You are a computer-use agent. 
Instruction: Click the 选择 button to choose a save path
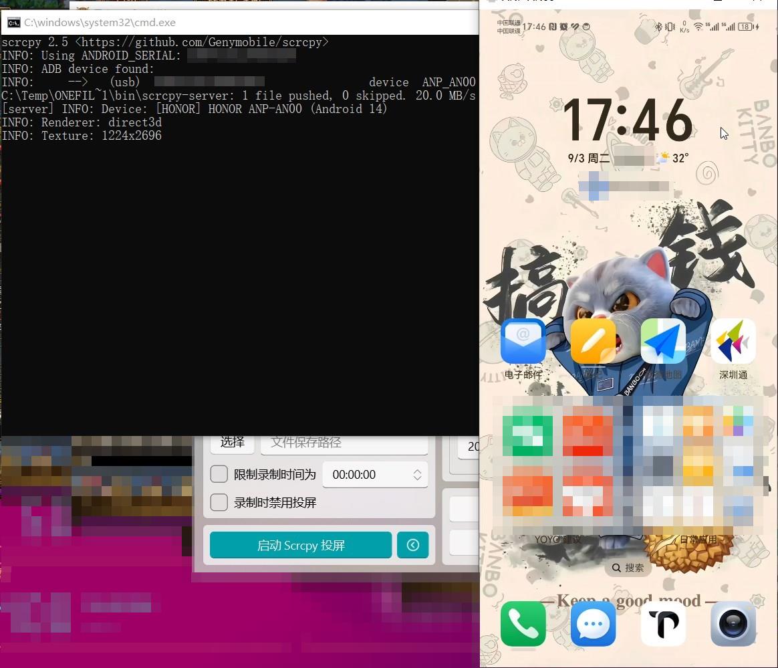point(232,442)
